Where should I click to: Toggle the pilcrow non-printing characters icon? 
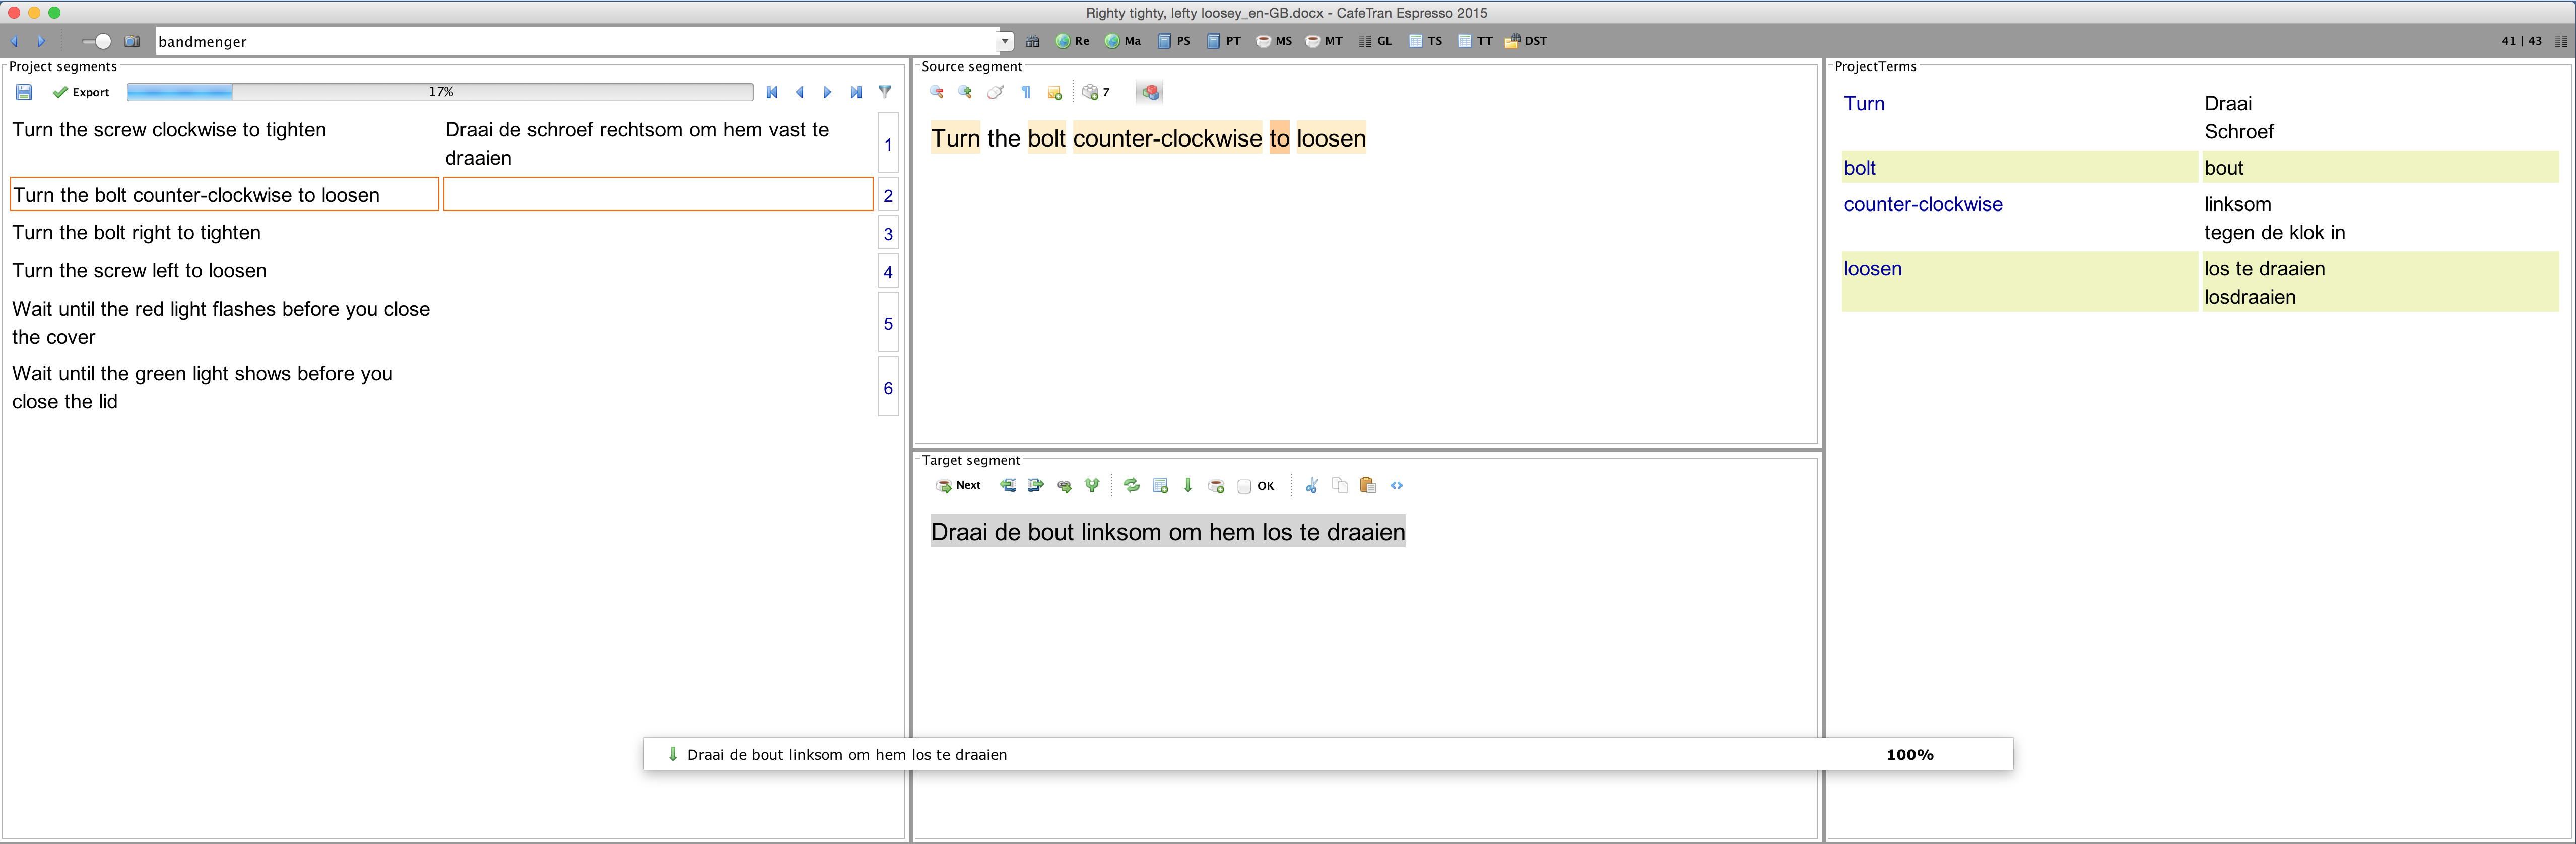coord(1026,92)
